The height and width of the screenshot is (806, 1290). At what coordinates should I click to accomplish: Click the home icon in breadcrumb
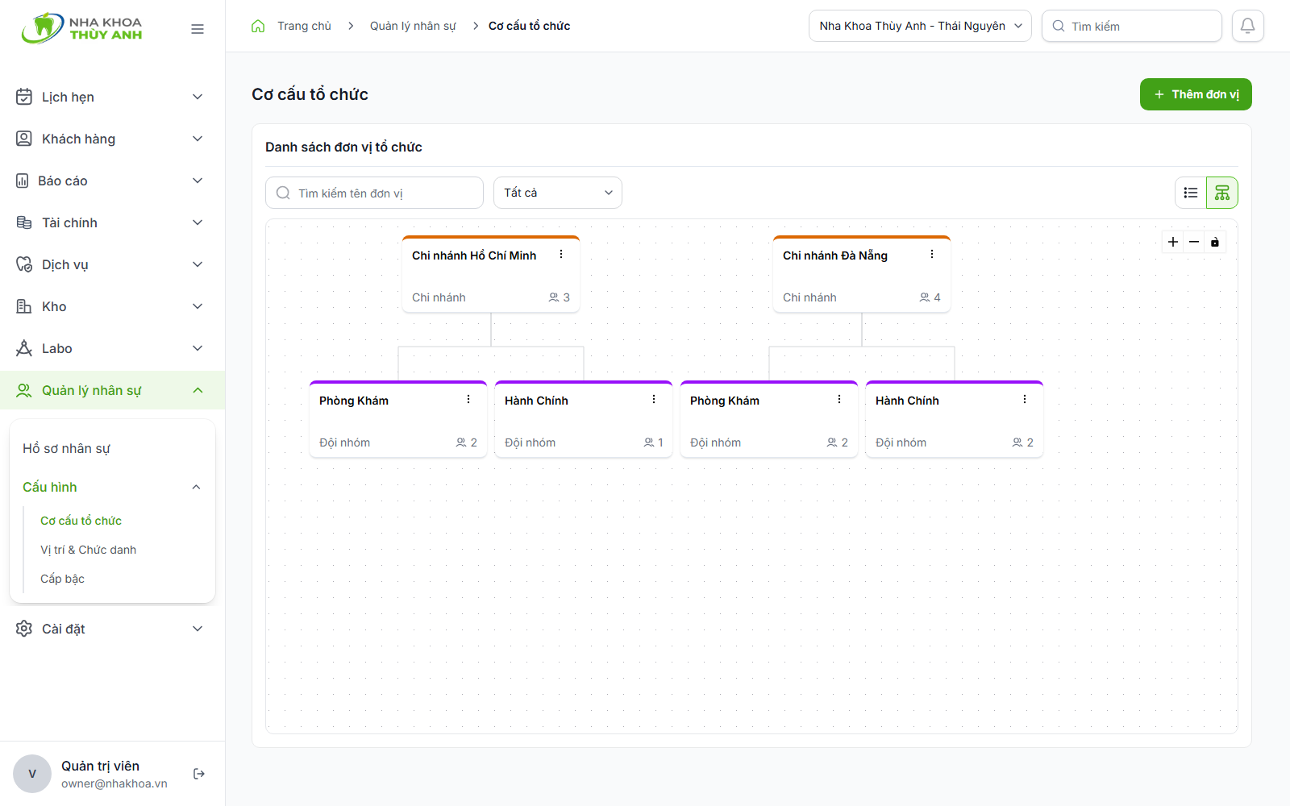[x=258, y=26]
